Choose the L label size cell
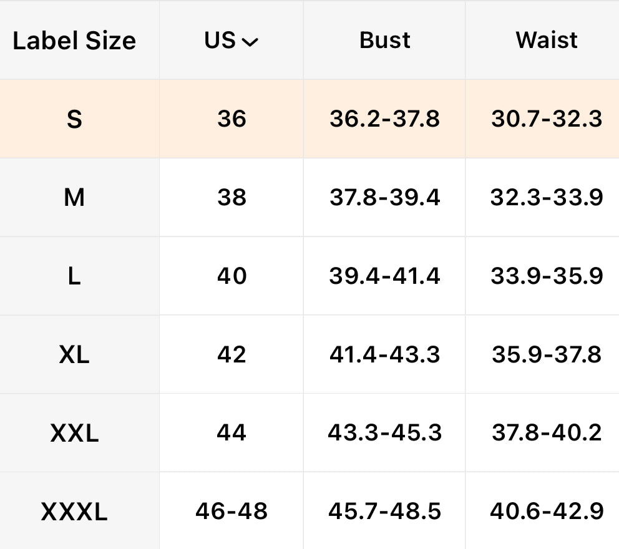Screen dimensions: 619x549 pos(74,276)
